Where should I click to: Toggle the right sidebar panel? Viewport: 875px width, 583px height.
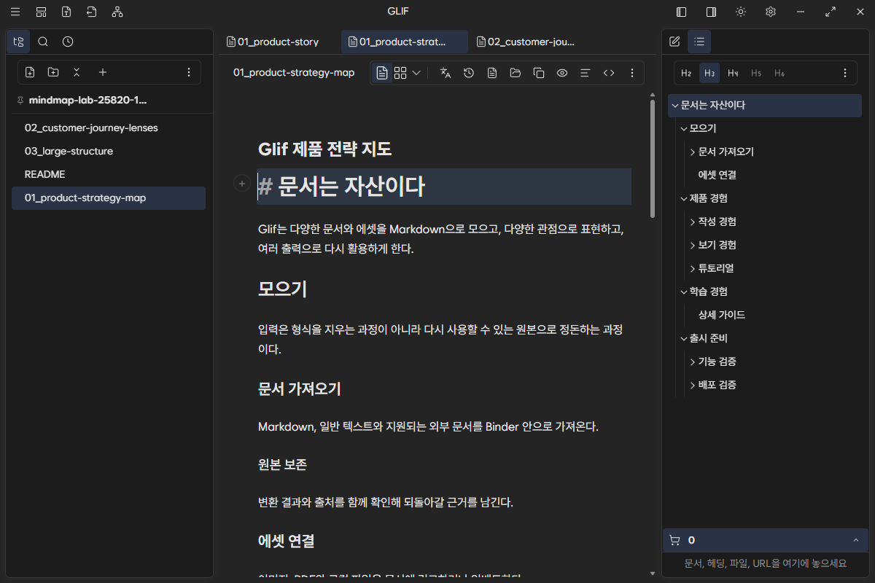(711, 12)
